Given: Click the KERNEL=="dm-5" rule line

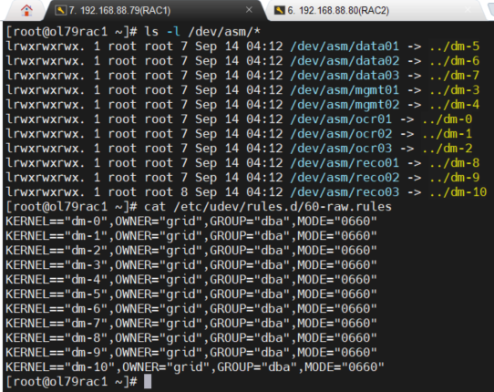Looking at the screenshot, I should 191,294.
